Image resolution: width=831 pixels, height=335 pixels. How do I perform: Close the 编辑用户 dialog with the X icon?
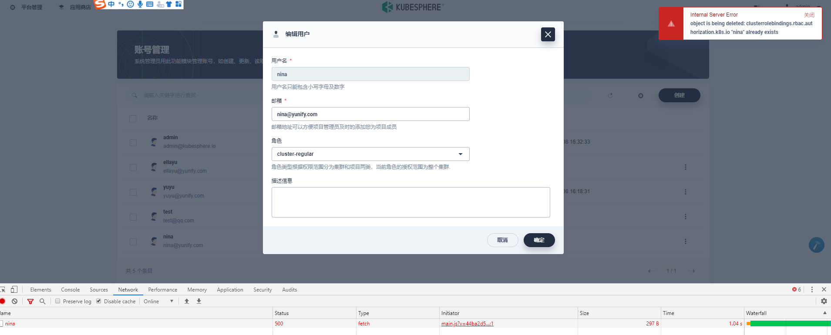[548, 34]
